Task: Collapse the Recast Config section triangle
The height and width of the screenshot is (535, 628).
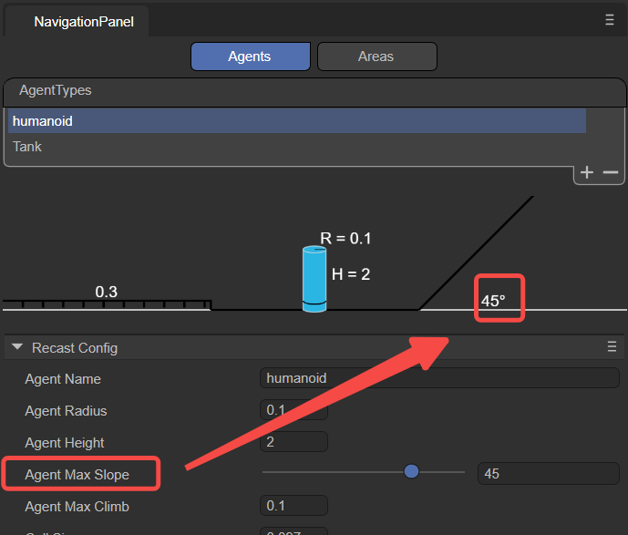Action: click(17, 346)
